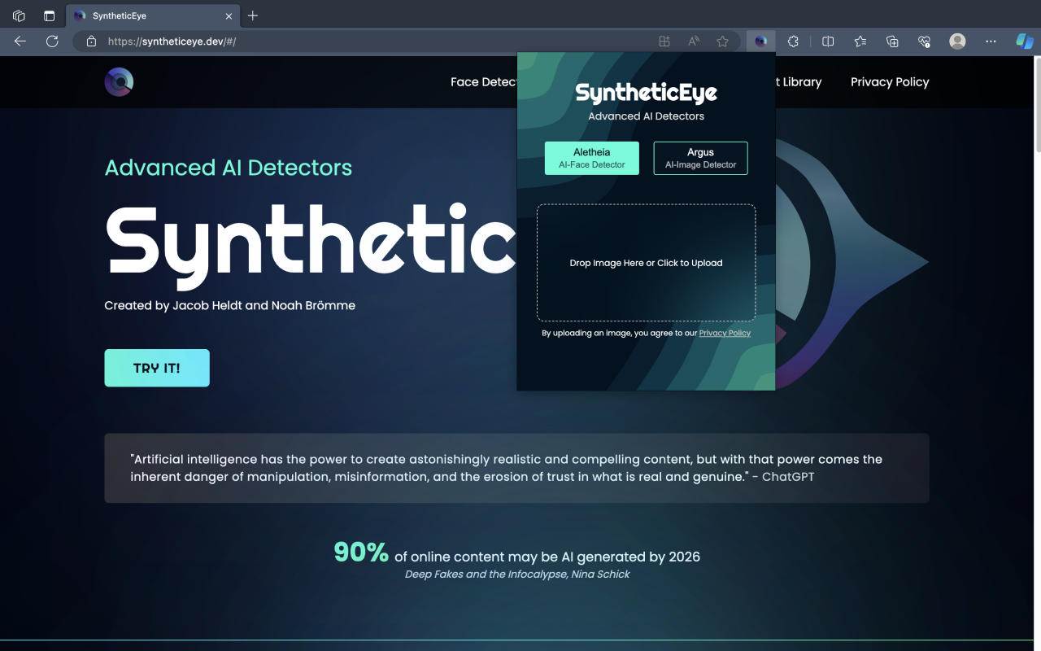Open the apps available icon in address bar
Image resolution: width=1041 pixels, height=651 pixels.
664,42
